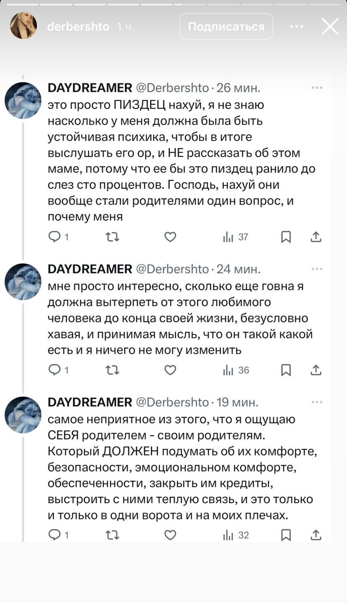
Task: Open derbershto profile username link
Action: click(x=78, y=27)
